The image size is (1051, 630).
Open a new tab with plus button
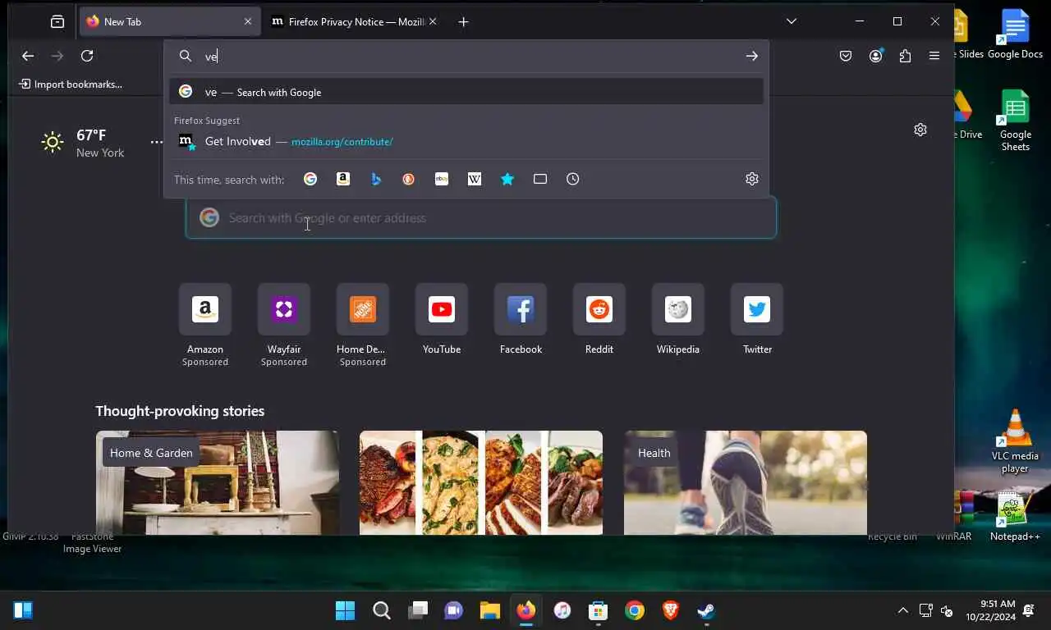[x=463, y=22]
